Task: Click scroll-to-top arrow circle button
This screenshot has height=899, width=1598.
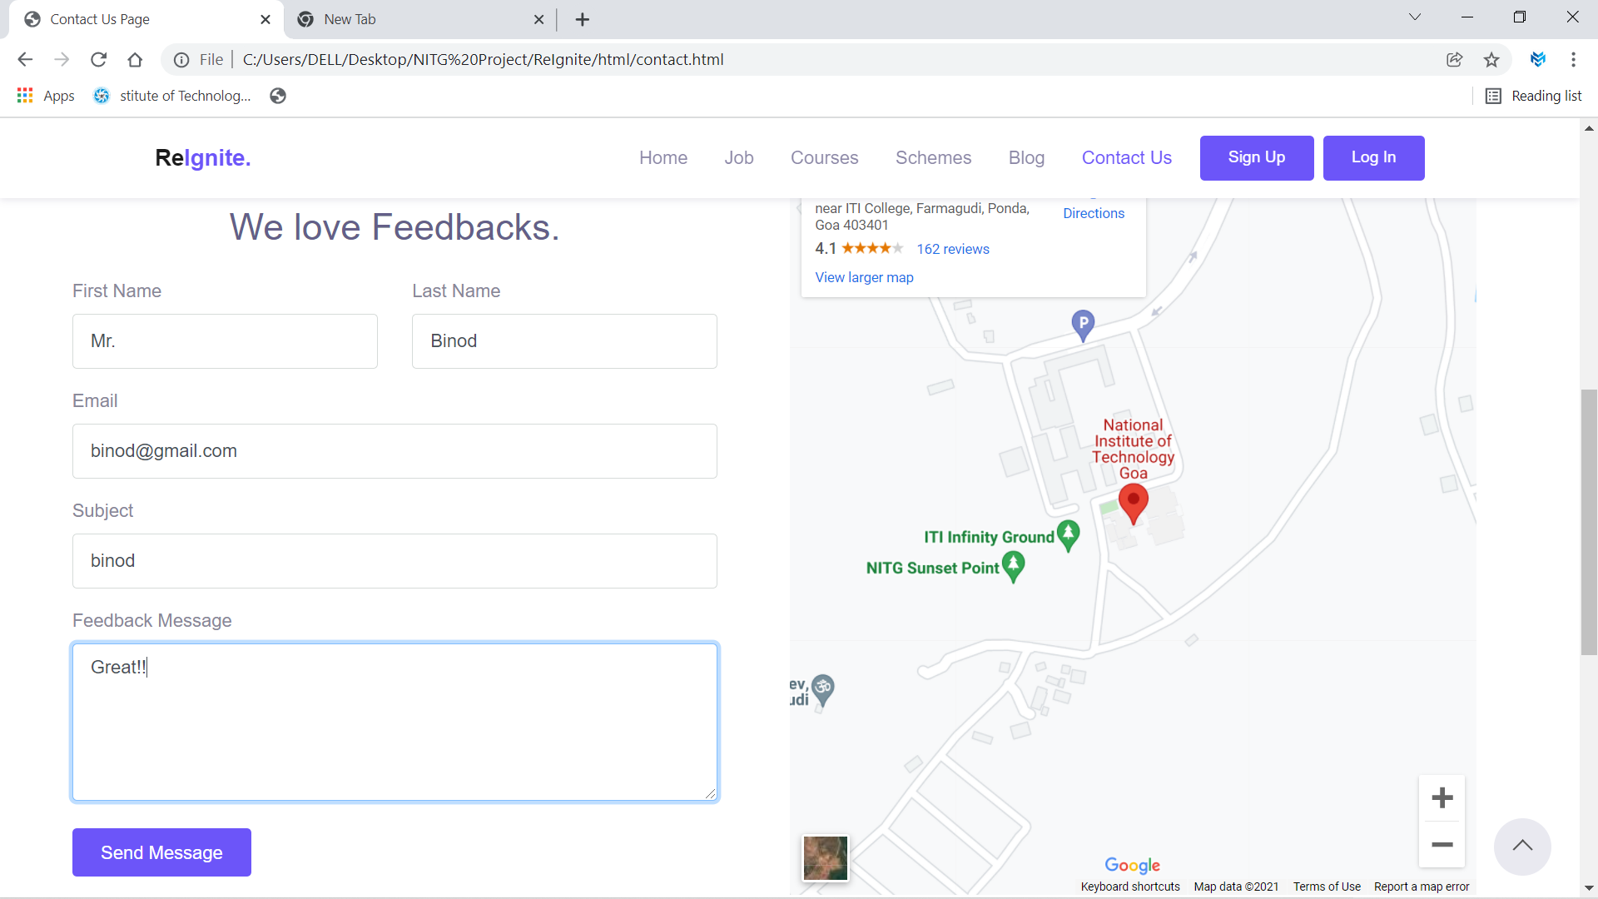Action: pyautogui.click(x=1521, y=846)
